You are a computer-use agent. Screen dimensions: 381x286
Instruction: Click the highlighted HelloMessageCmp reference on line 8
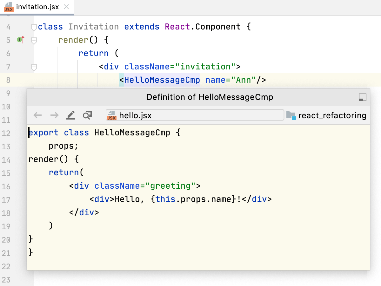coord(163,80)
